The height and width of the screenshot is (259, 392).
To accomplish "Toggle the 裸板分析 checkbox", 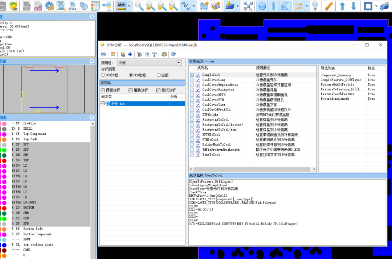I will pyautogui.click(x=102, y=90).
